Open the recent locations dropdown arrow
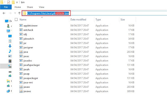167x94 pixels. [x=15, y=13]
